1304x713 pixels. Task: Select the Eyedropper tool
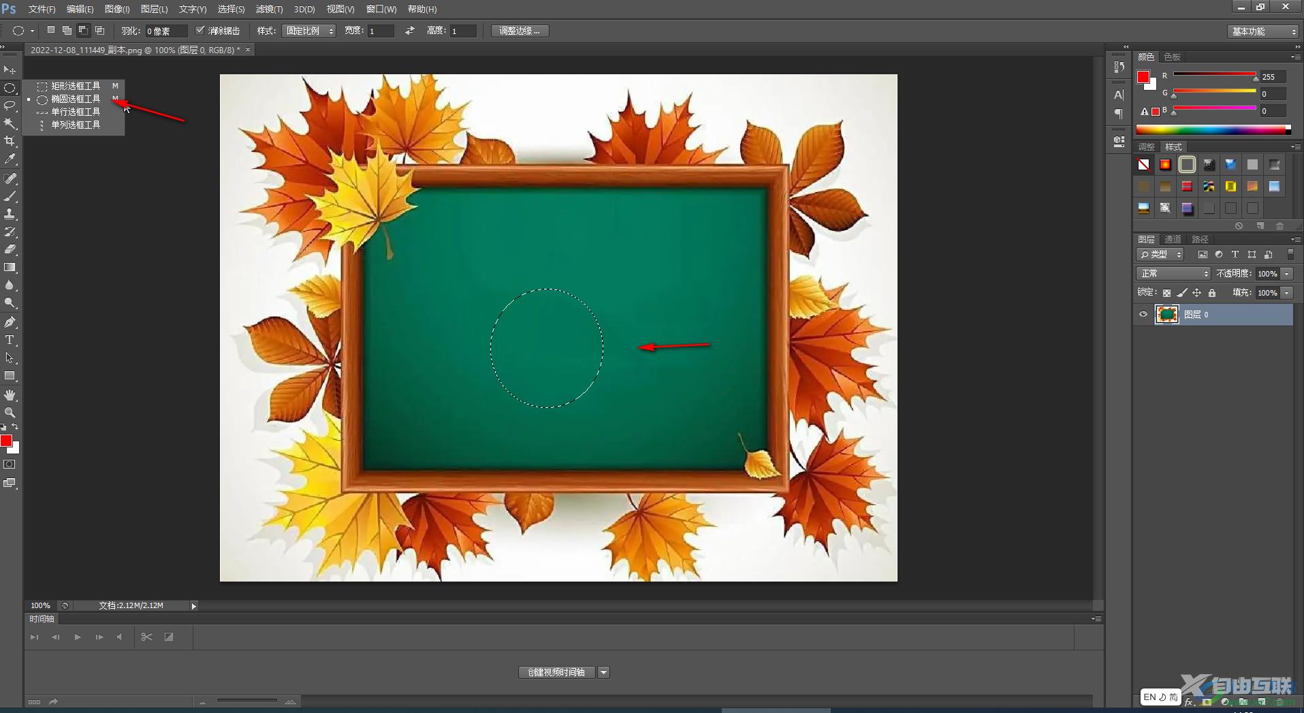tap(10, 159)
